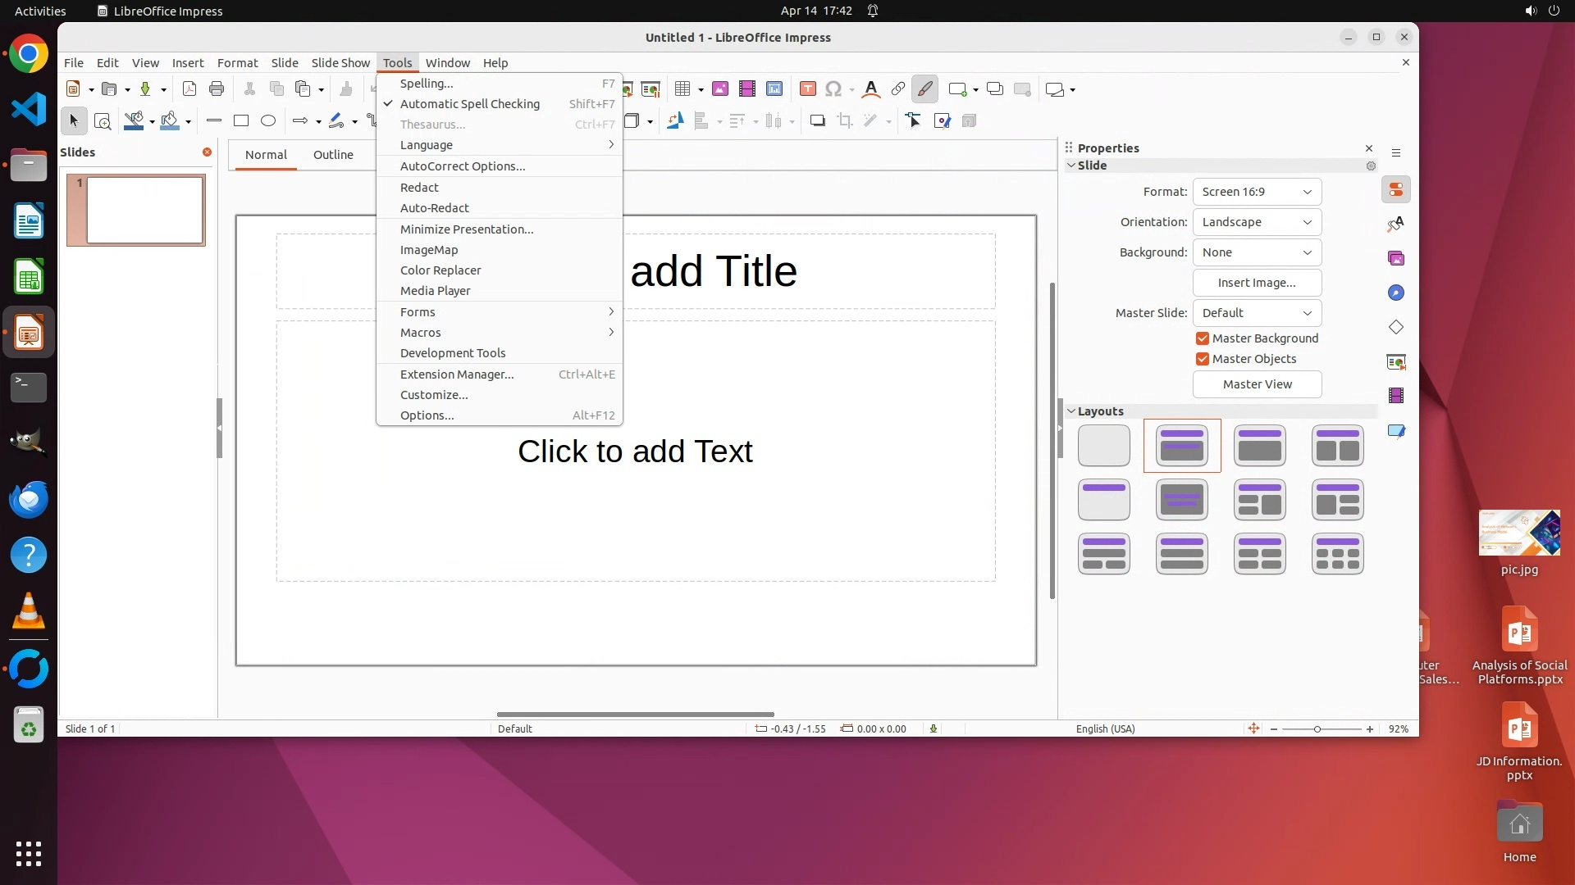
Task: Uncheck the Master Background checkbox
Action: tap(1203, 338)
